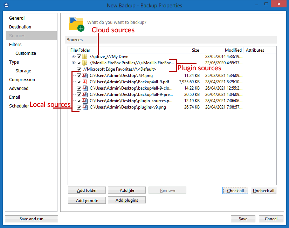Viewport: 289px width, 228px height.
Task: Select the plugins-v9.png file path text
Action: click(128, 107)
